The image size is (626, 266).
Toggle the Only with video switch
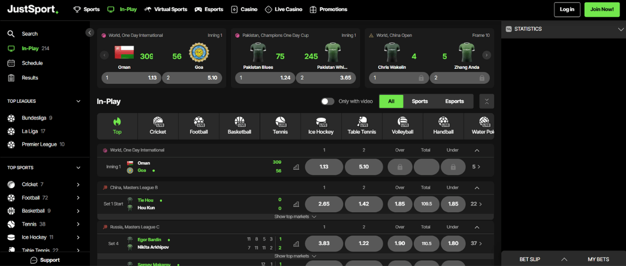pyautogui.click(x=328, y=101)
